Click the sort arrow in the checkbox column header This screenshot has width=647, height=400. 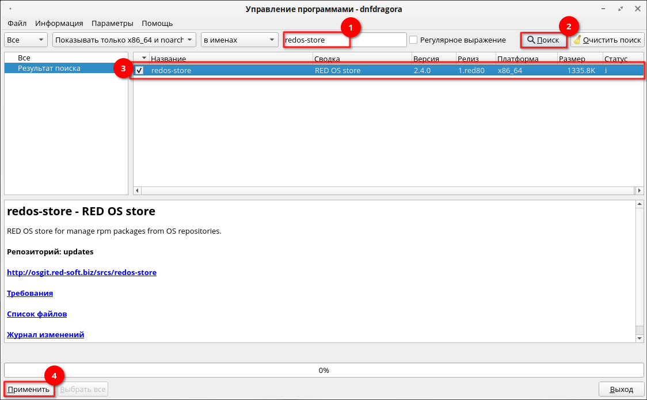point(144,59)
